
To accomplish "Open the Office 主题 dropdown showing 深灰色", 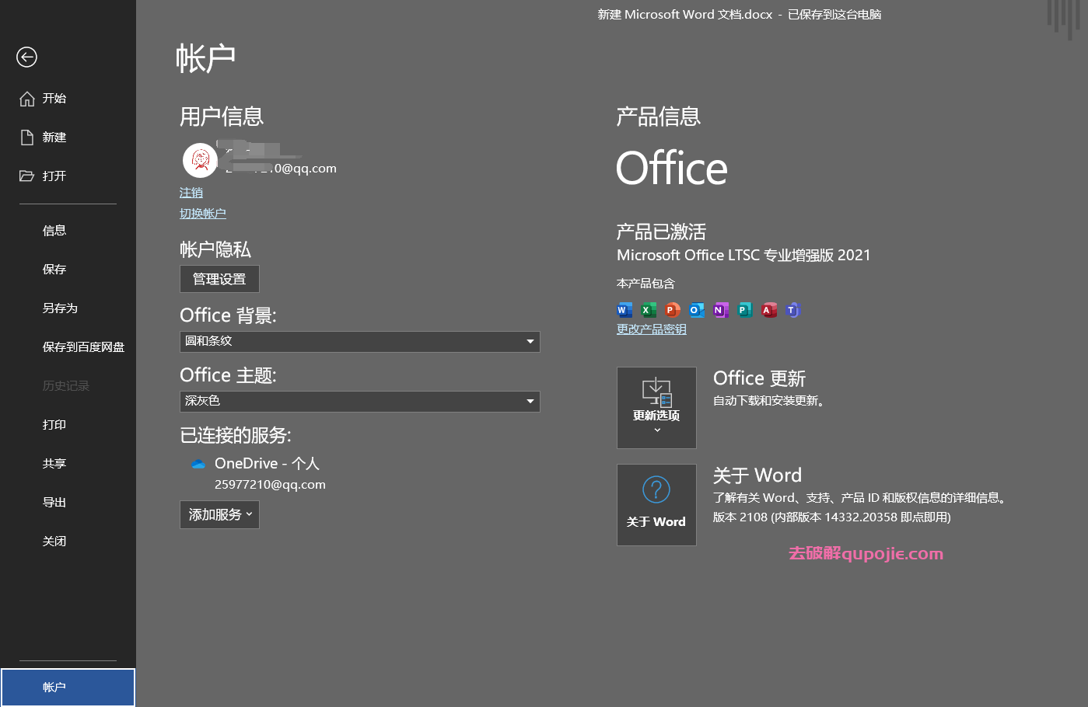I will coord(359,401).
